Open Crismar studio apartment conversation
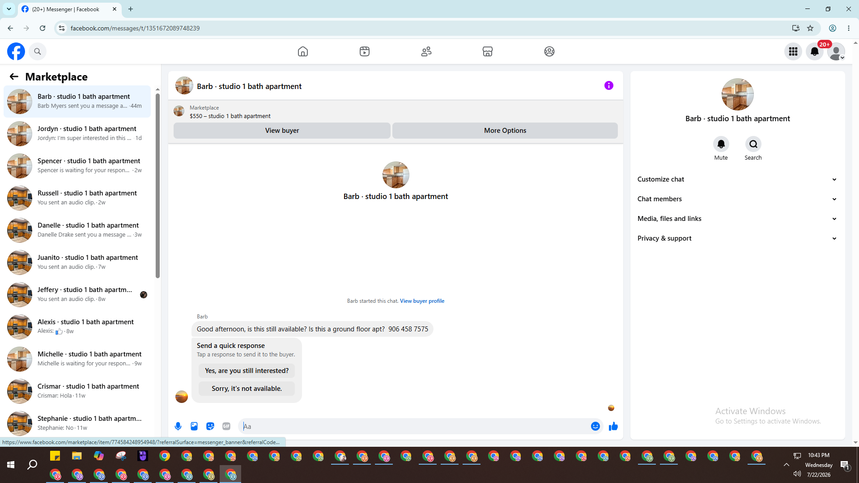 click(x=77, y=391)
